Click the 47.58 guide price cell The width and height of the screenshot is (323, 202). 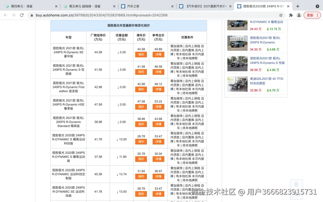98,104
